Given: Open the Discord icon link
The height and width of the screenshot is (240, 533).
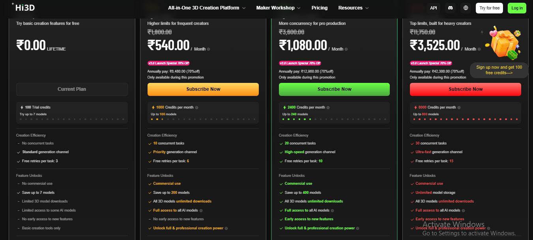Looking at the screenshot, I should [x=450, y=8].
